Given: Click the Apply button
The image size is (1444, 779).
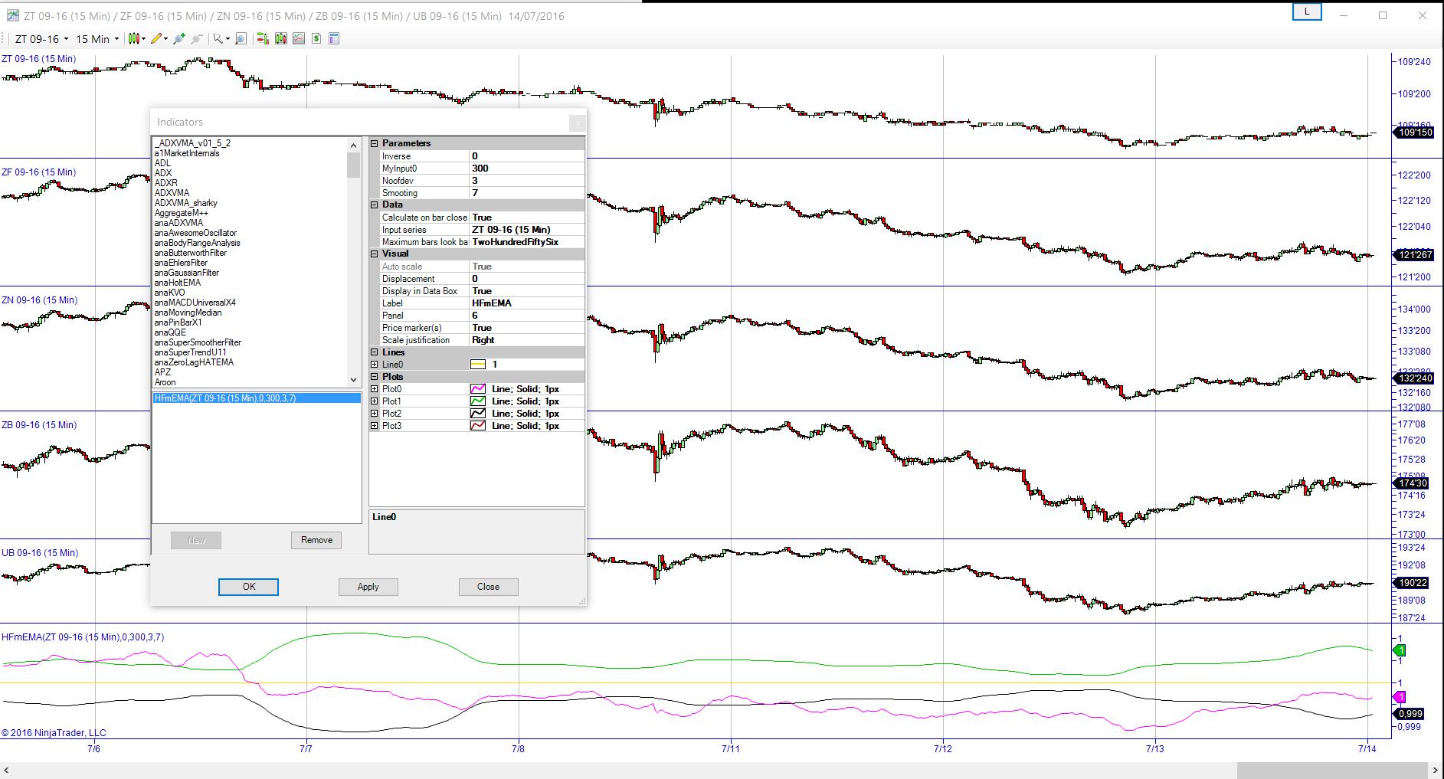Looking at the screenshot, I should [368, 587].
